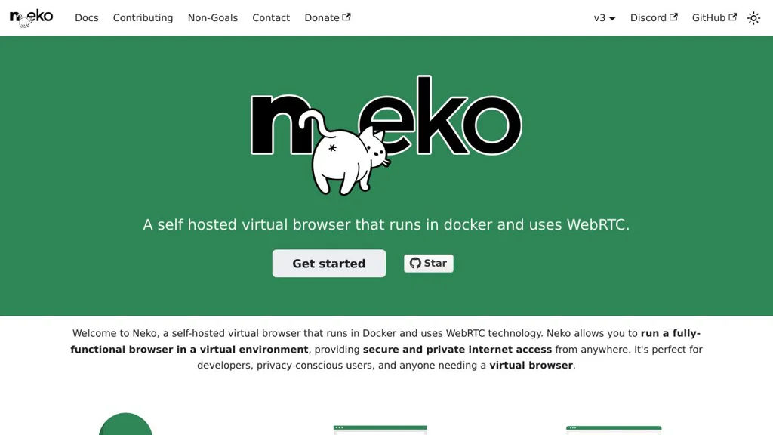Screen dimensions: 773x435
Task: Click the neko logo in the navbar
Action: [31, 18]
